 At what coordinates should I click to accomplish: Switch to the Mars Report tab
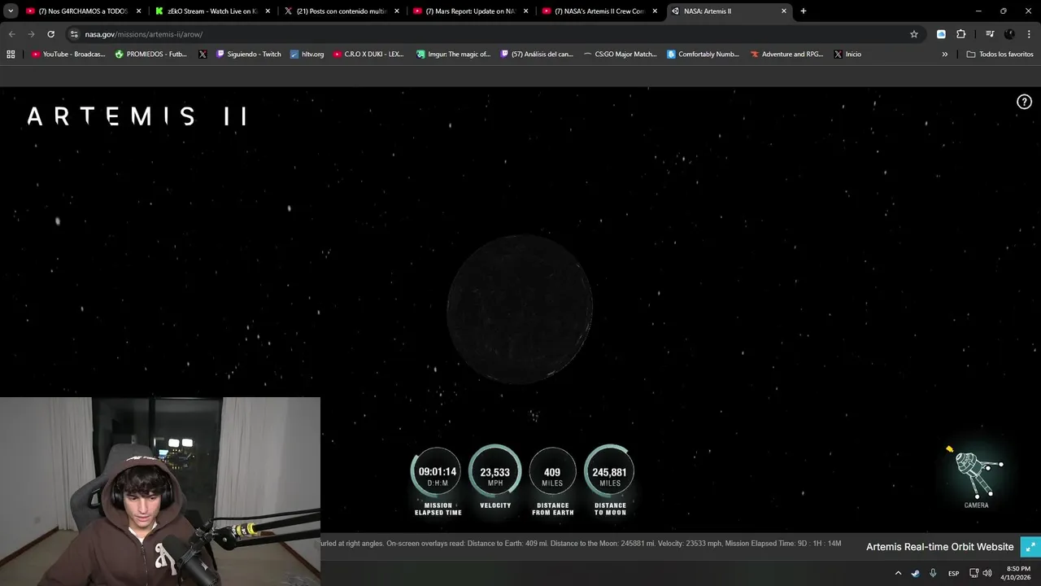pos(470,11)
